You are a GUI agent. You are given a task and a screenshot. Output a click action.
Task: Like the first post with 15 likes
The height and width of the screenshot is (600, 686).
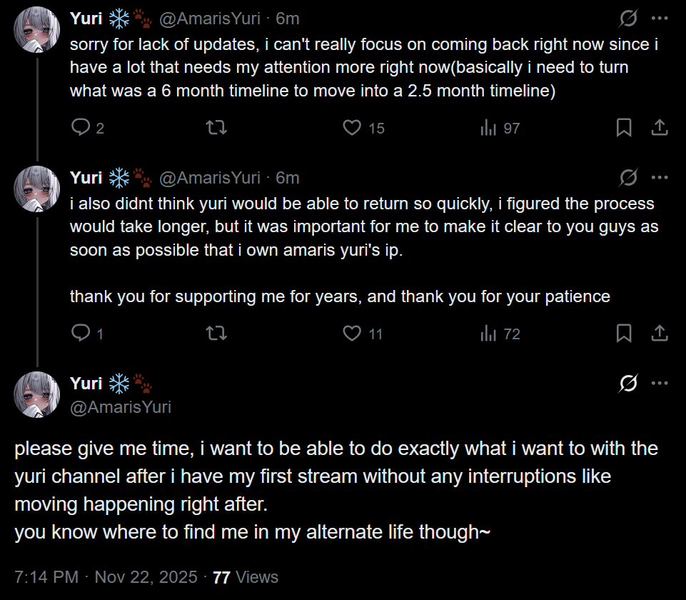point(352,128)
